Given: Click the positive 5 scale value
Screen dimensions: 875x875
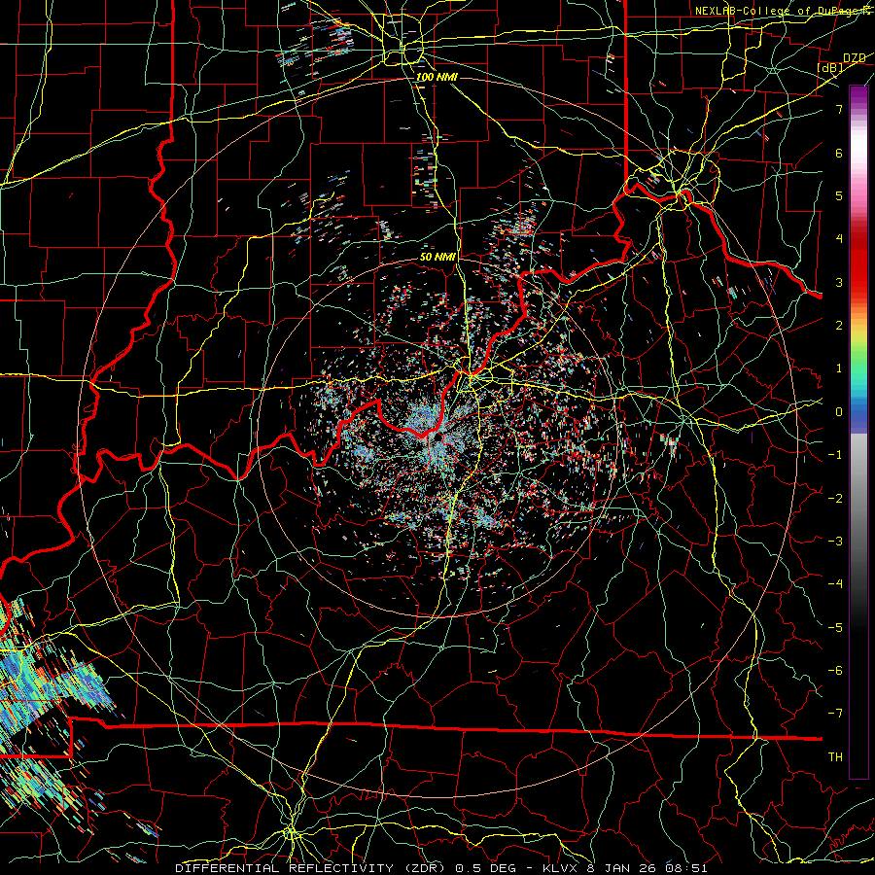Looking at the screenshot, I should [839, 195].
